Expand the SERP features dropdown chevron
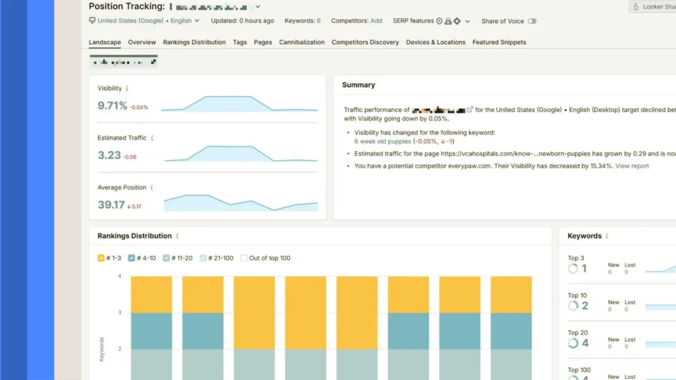This screenshot has width=676, height=380. pyautogui.click(x=467, y=21)
